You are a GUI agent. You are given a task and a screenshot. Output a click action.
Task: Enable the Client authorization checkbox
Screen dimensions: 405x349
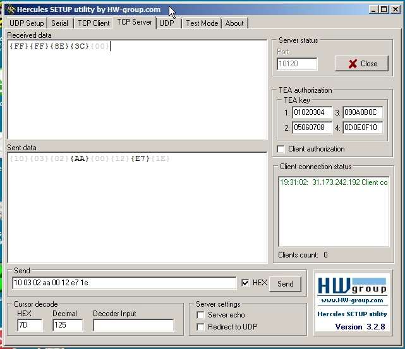click(x=281, y=149)
